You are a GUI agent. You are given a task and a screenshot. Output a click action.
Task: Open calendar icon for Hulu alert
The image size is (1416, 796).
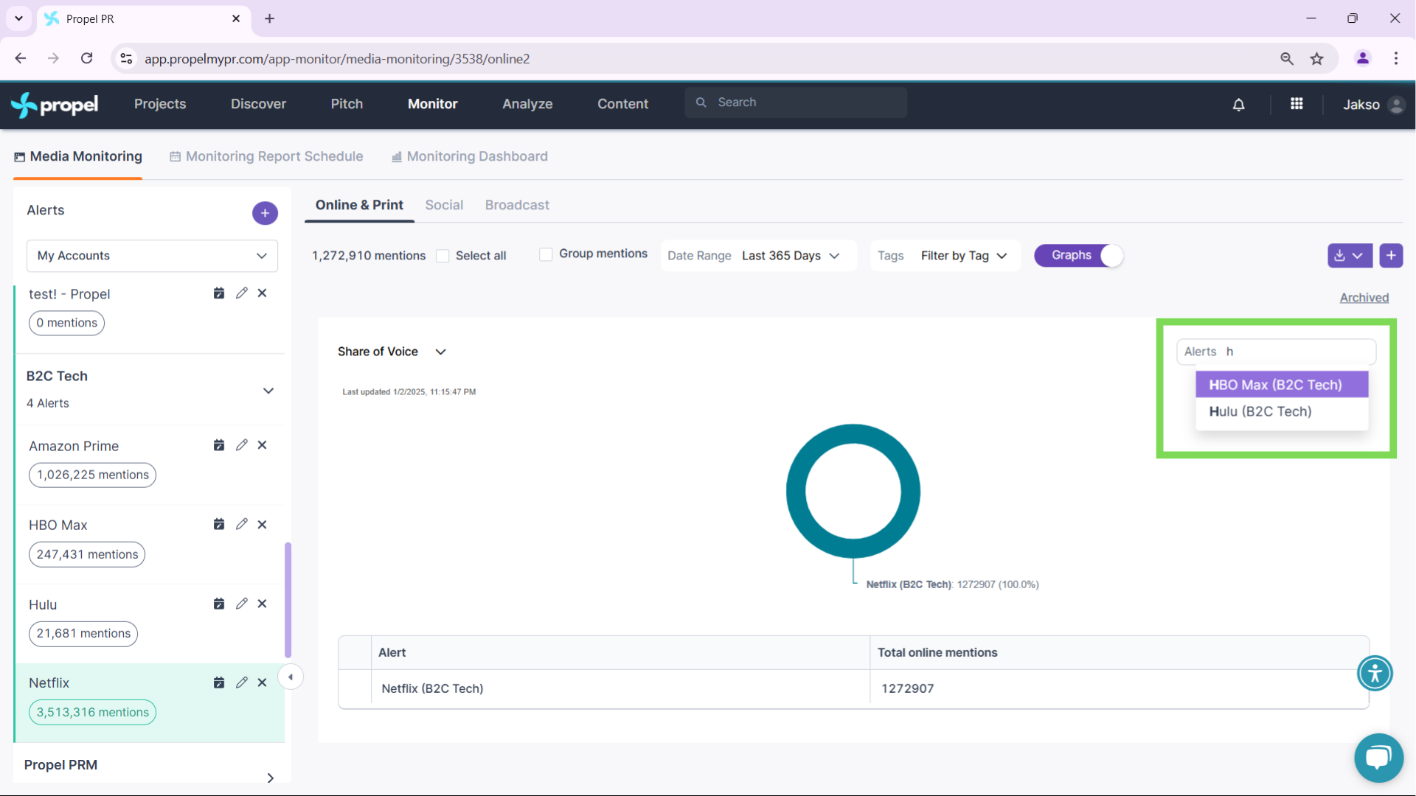coord(219,604)
